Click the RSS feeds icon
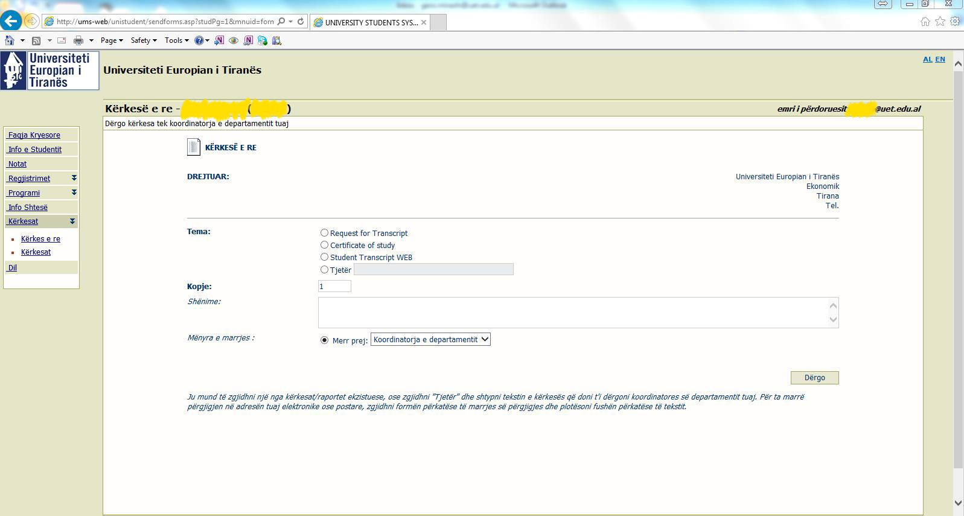Viewport: 964px width, 516px height. pos(36,40)
